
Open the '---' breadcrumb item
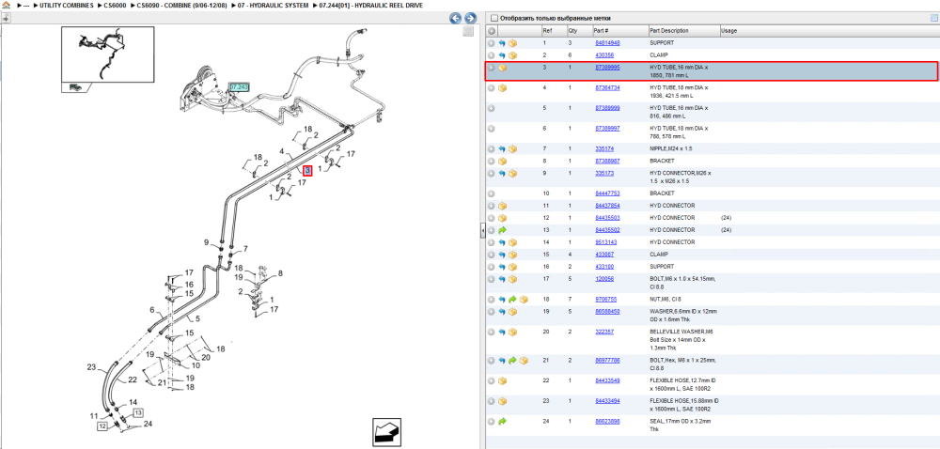(x=26, y=6)
